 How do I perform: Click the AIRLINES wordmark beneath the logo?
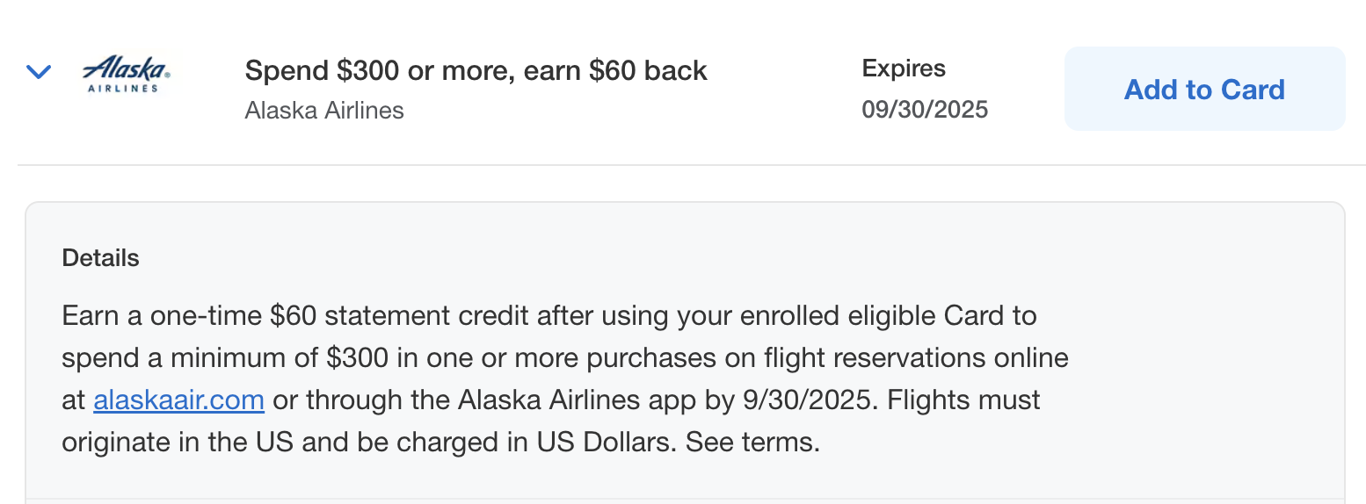pos(124,89)
